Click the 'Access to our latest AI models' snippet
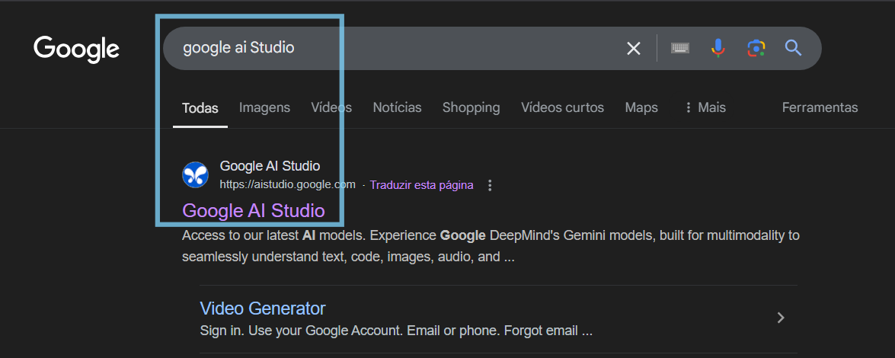Screen dimensions: 895x358 coord(491,246)
